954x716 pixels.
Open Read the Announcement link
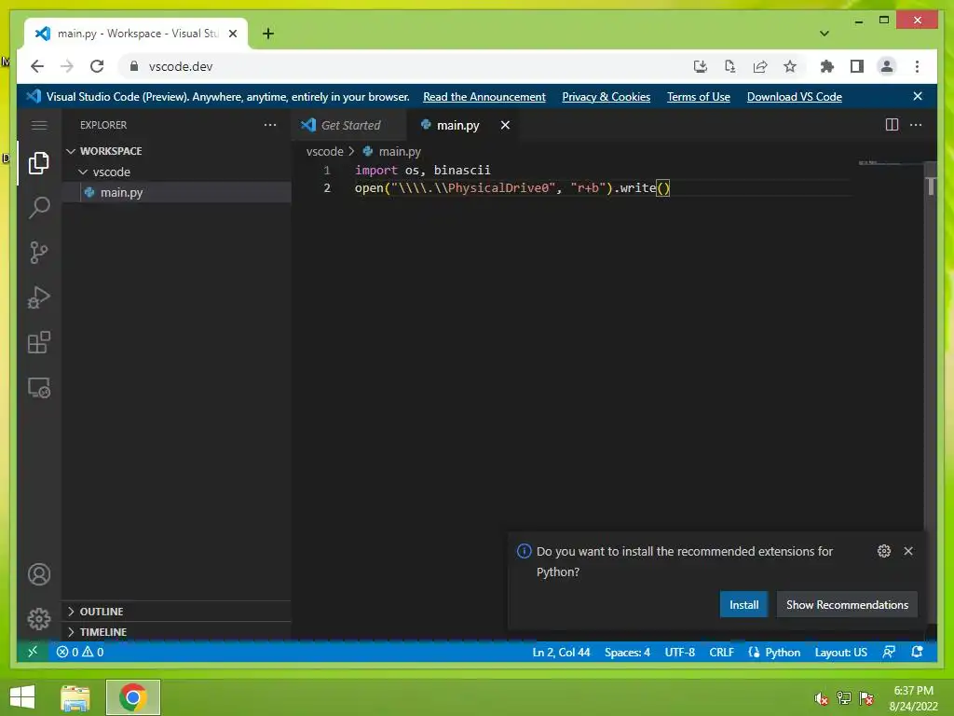coord(484,97)
